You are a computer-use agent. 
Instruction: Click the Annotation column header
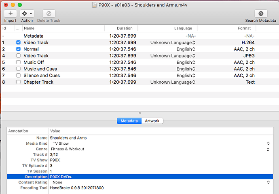[28, 131]
